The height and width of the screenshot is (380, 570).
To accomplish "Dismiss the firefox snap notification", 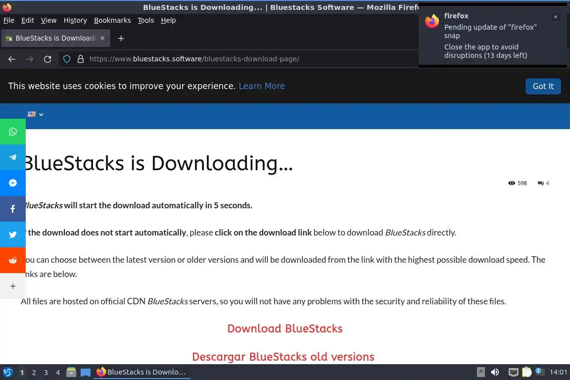I will tap(556, 17).
